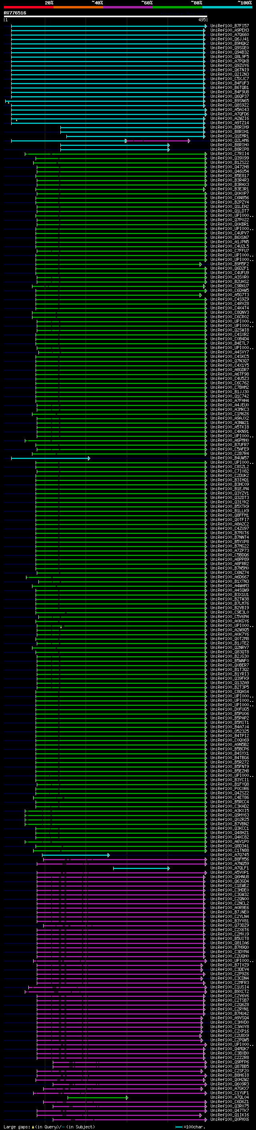This screenshot has height=1130, width=256.
Task: Click the UniRef100_C2XP16 label
Action: click(x=229, y=1031)
